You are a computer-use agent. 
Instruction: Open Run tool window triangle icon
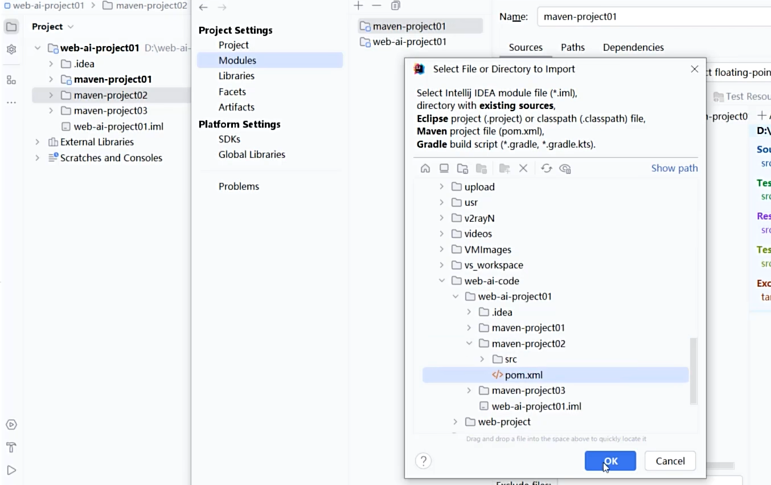[x=11, y=470]
